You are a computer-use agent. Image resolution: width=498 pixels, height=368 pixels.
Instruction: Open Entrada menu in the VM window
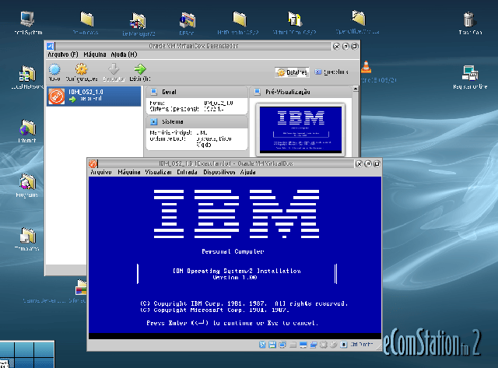(187, 172)
